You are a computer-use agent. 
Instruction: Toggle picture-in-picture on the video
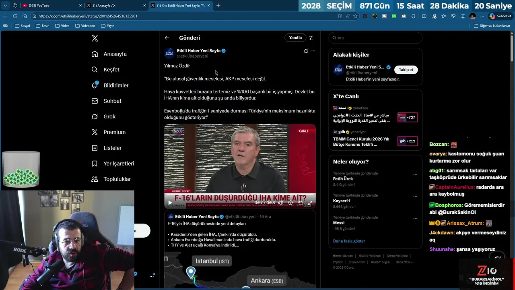301,203
